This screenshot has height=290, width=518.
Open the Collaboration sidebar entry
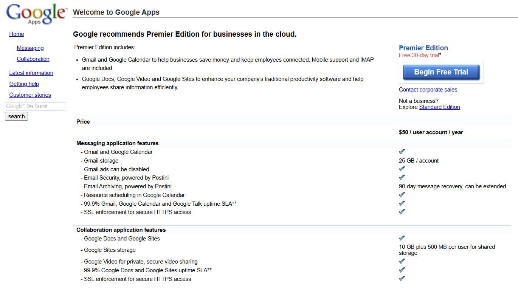coord(33,59)
